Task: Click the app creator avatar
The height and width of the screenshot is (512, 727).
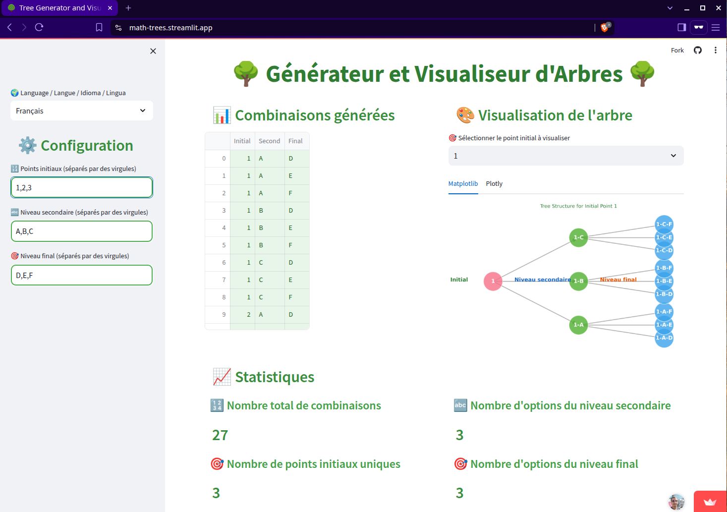Action: pos(676,502)
